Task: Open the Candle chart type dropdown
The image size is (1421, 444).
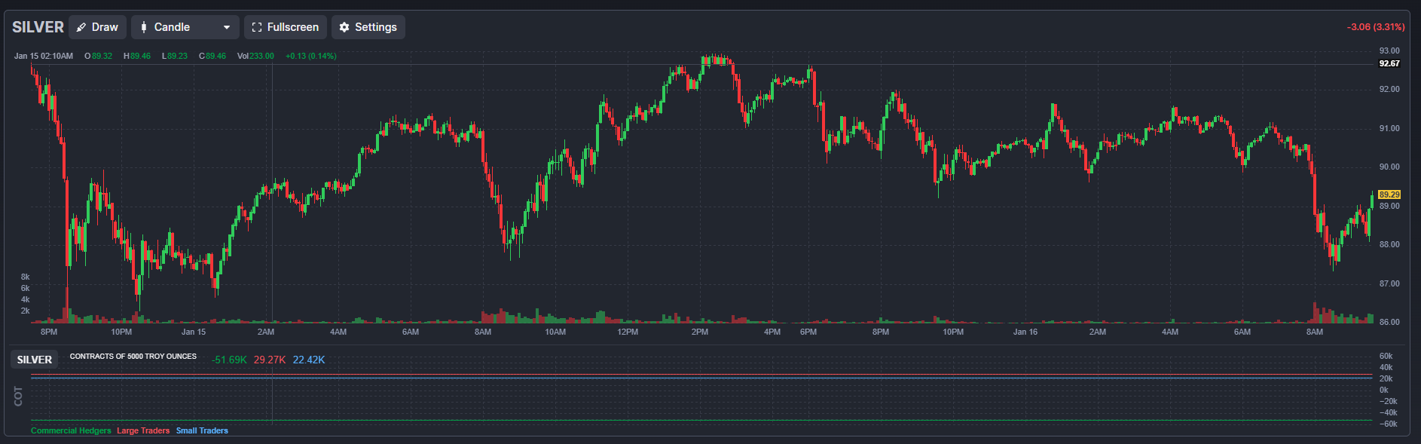Action: (x=185, y=27)
